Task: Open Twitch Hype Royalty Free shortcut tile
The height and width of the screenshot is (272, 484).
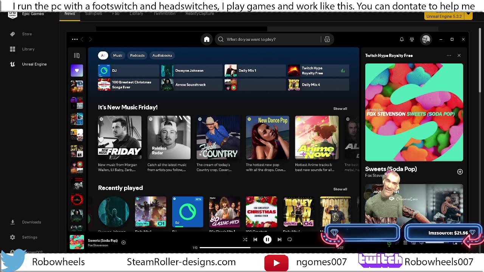Action: point(318,71)
